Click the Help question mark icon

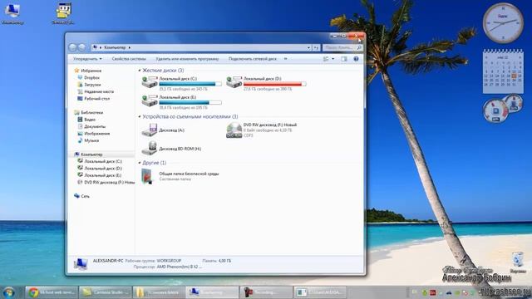tap(356, 59)
